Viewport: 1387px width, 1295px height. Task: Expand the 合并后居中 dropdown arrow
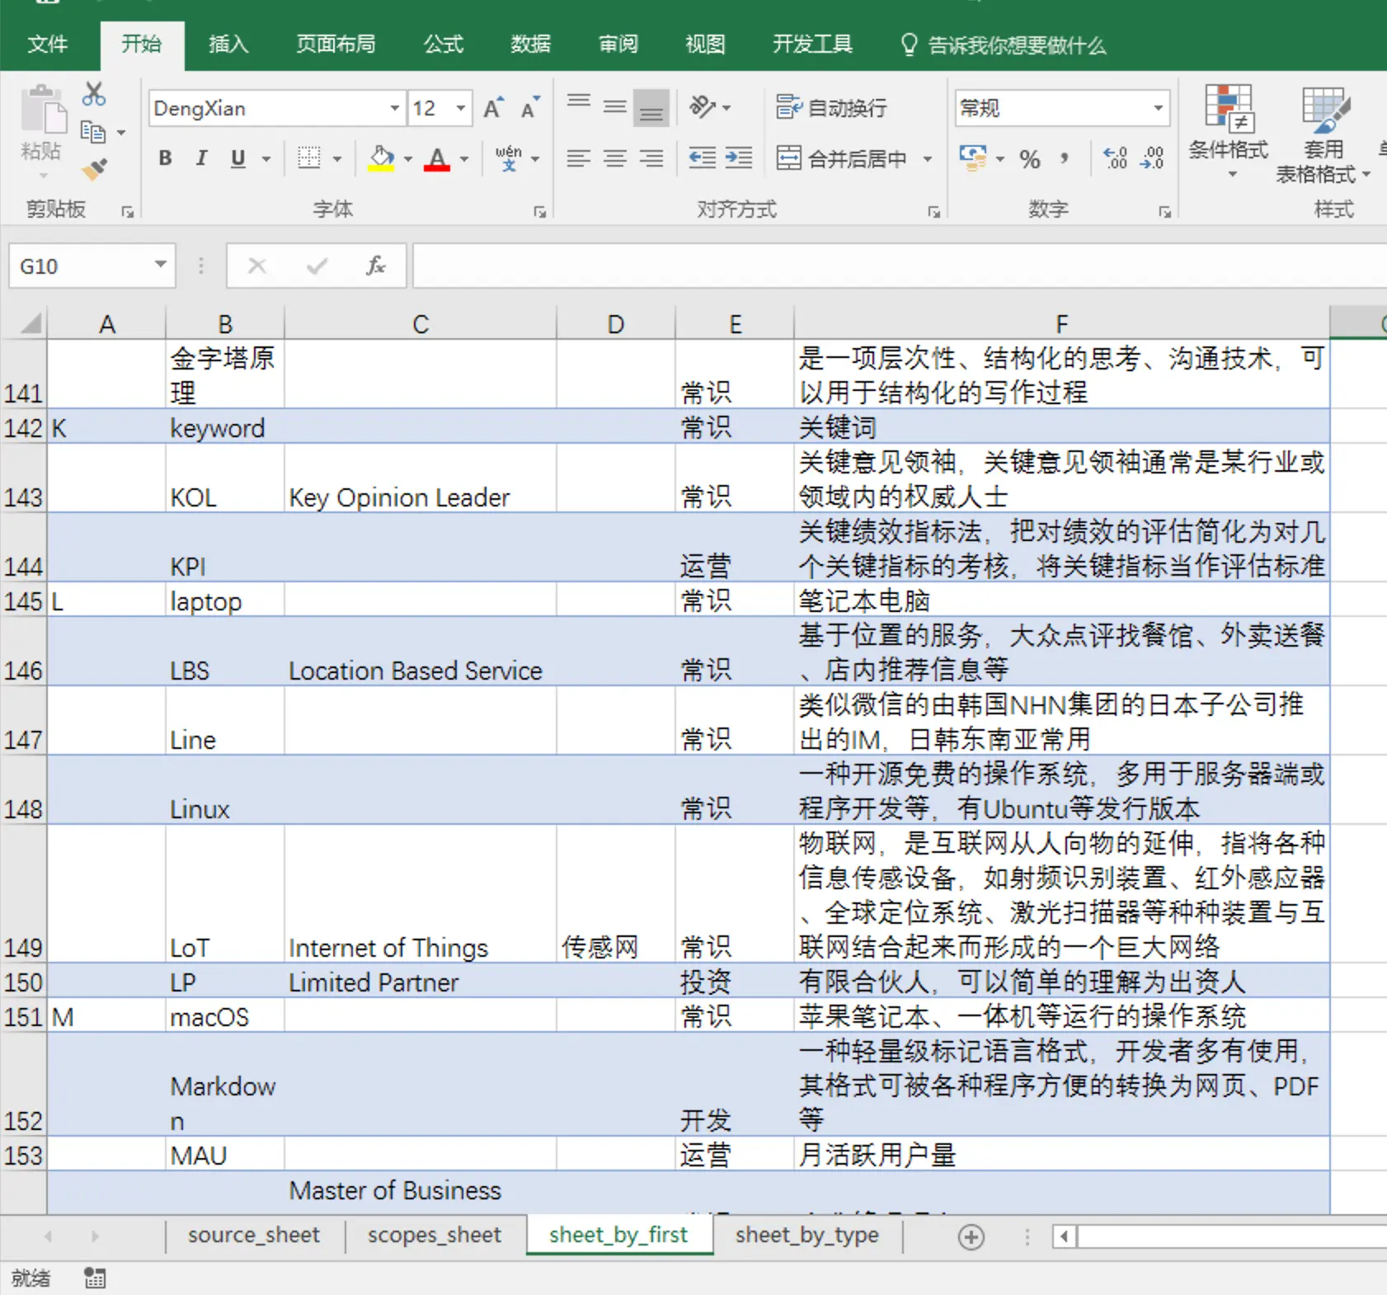(x=928, y=159)
